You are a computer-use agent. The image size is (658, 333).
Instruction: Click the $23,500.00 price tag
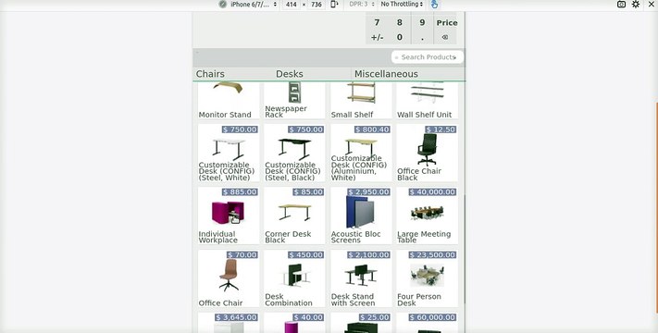[432, 255]
